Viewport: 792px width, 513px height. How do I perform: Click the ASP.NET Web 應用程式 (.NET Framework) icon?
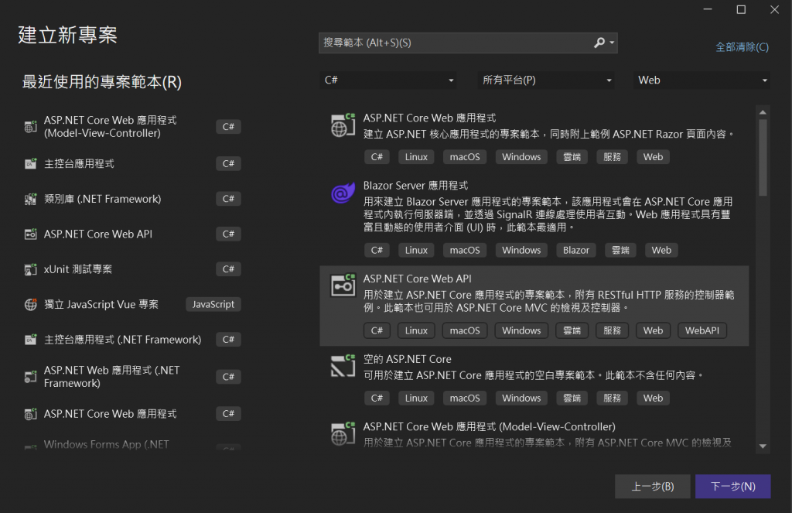click(31, 377)
